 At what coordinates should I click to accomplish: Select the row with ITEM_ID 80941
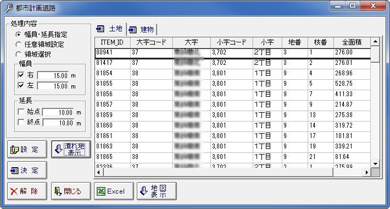coord(233,53)
